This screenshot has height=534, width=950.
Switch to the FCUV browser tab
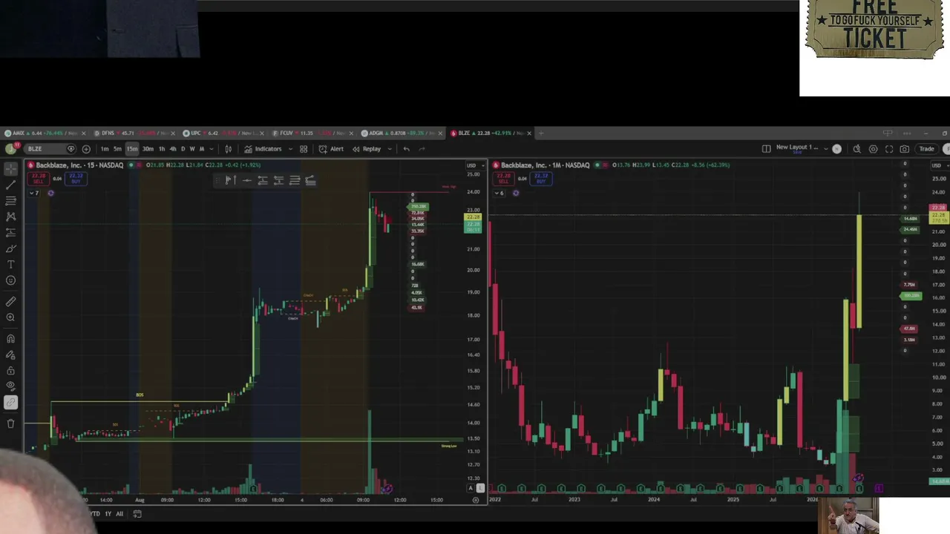(x=312, y=133)
